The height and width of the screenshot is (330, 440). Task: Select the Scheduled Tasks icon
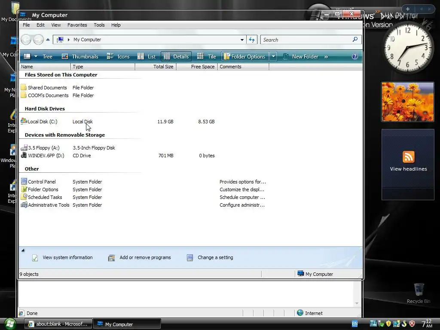pyautogui.click(x=24, y=197)
